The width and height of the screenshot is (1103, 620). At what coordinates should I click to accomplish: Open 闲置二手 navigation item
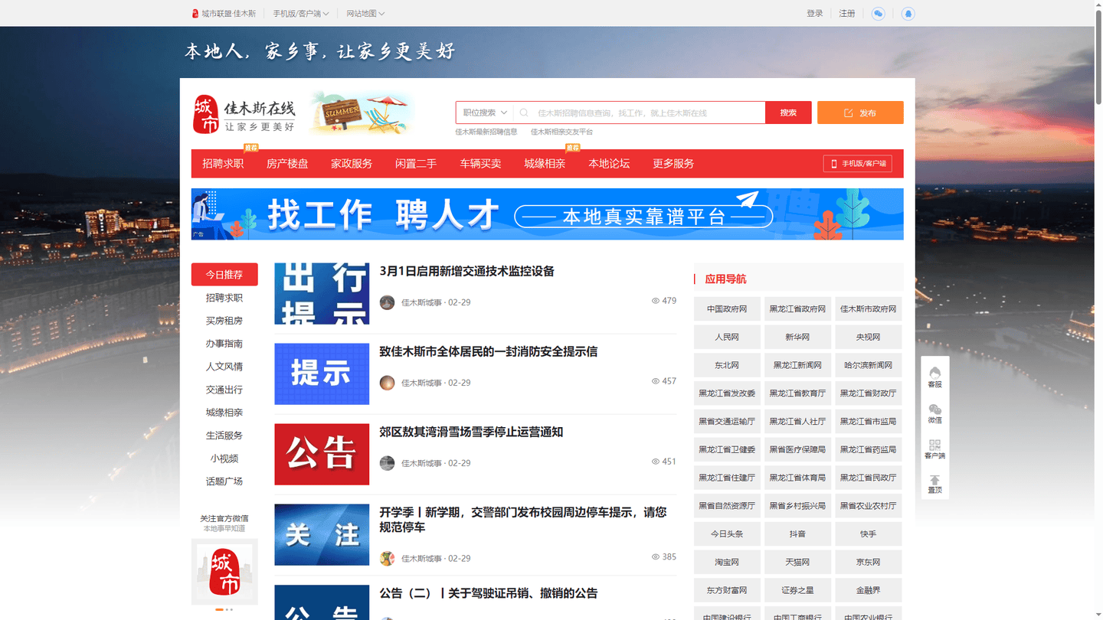(x=416, y=164)
